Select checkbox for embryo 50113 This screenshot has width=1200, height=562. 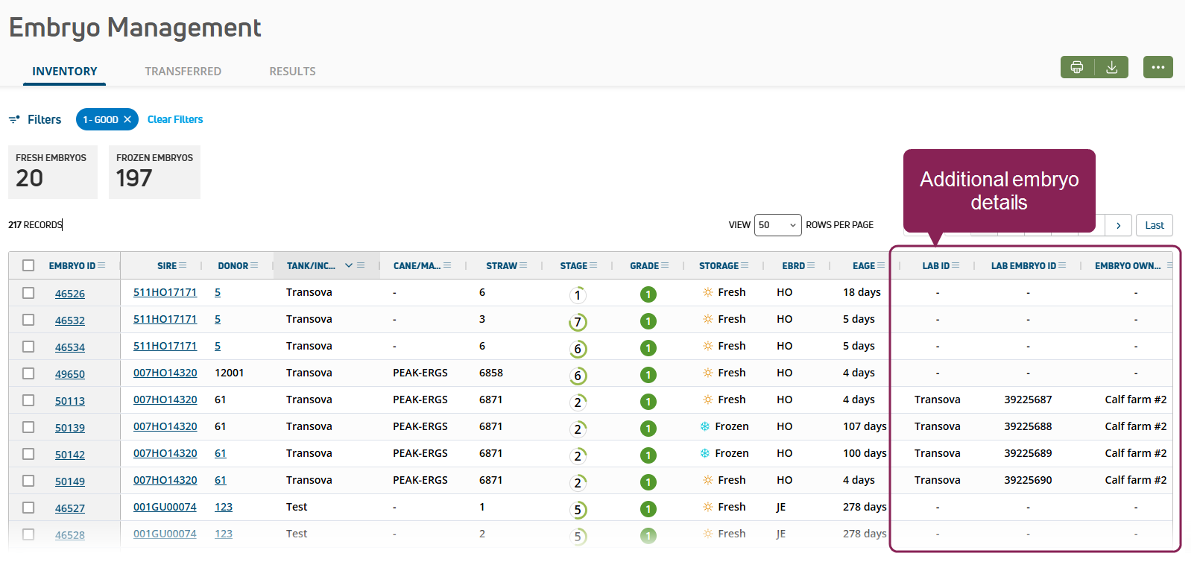click(x=28, y=400)
